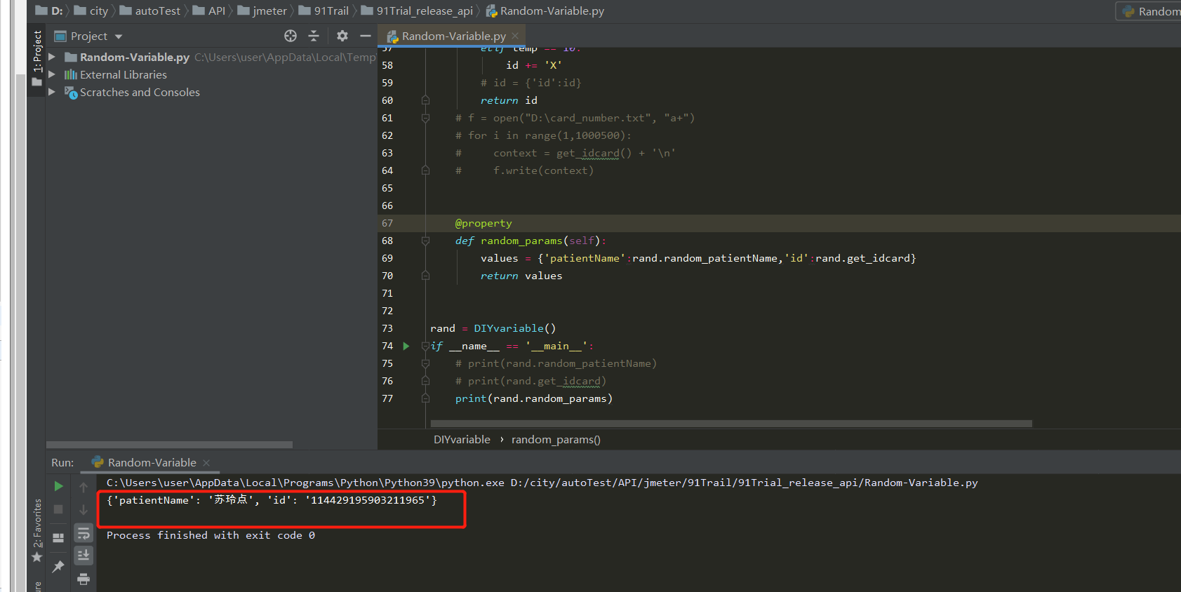Click the patientName dictionary output in console
The height and width of the screenshot is (592, 1181).
272,500
